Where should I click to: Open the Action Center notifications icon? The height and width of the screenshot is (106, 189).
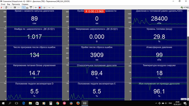[x=185, y=103]
